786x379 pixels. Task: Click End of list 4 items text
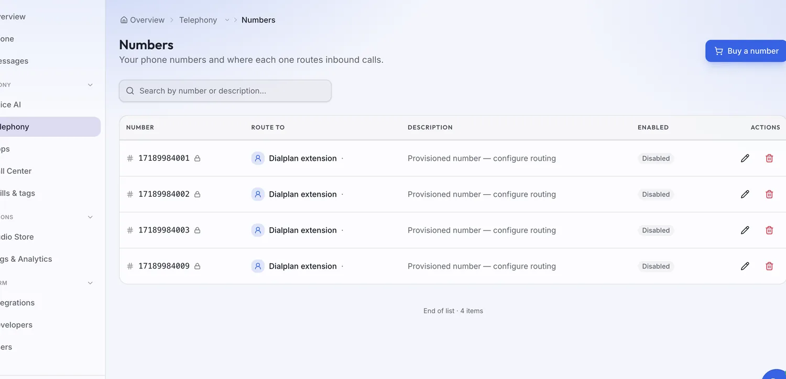(x=453, y=311)
